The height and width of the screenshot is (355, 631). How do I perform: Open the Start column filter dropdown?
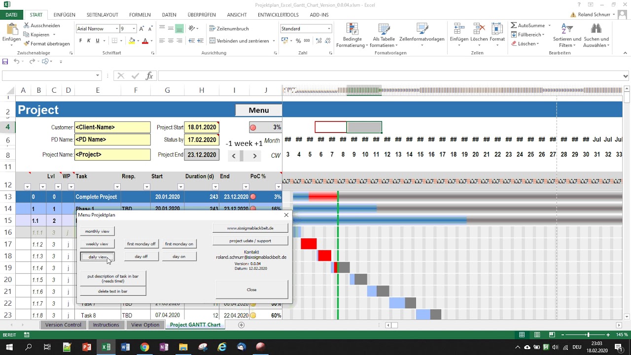[180, 187]
